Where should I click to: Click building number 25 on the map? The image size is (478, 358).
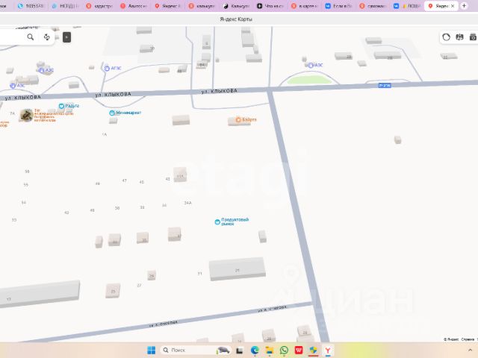(x=113, y=291)
